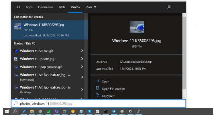
Task: Click Open file location
Action: coord(113,89)
